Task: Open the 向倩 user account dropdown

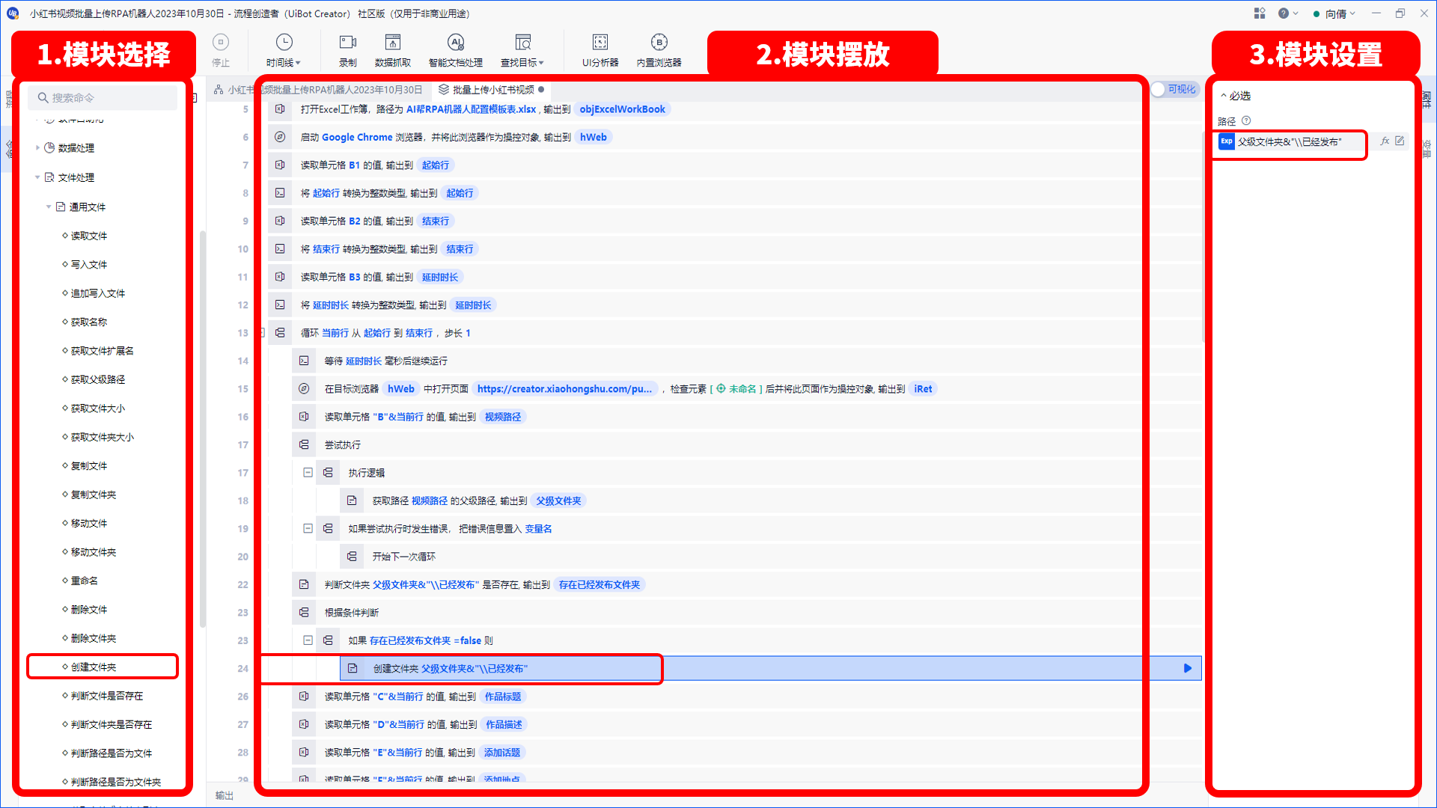Action: (1334, 13)
